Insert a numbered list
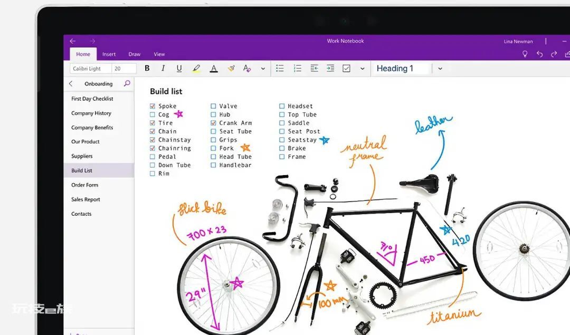Screen dimensions: 570x335 point(297,68)
